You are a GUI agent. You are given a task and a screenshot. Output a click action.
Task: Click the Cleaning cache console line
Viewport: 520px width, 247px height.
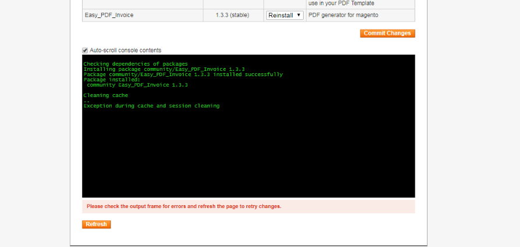[105, 95]
